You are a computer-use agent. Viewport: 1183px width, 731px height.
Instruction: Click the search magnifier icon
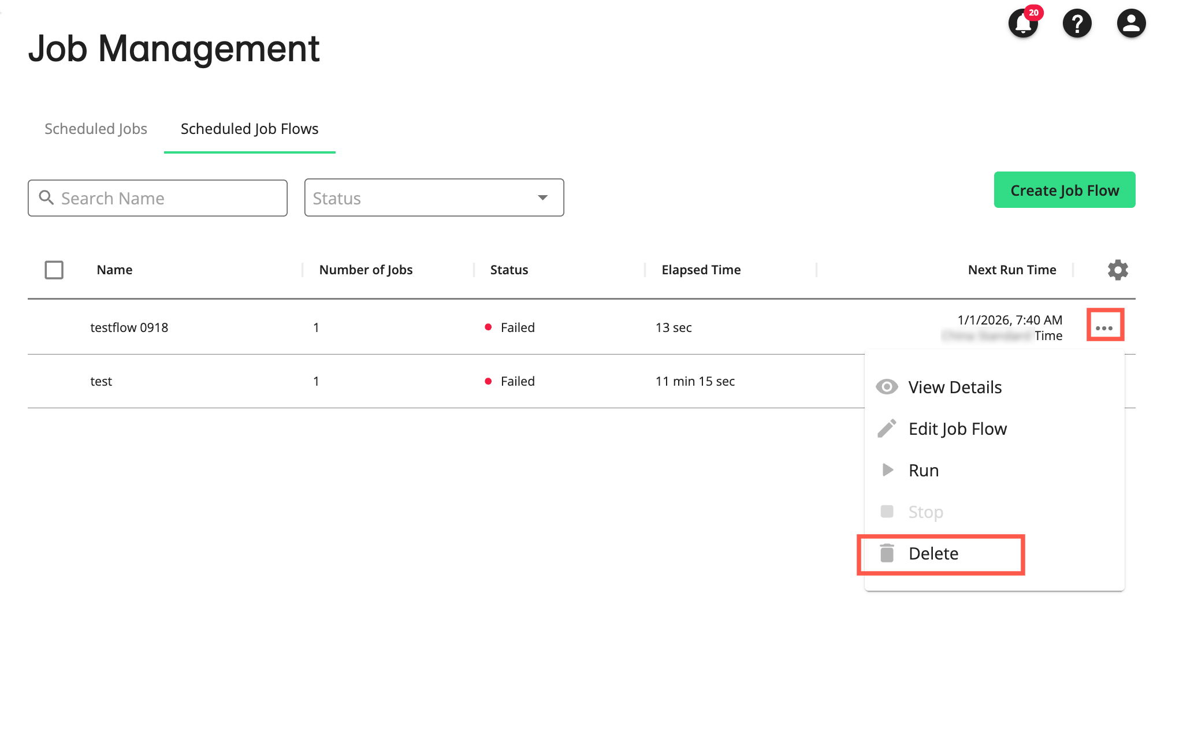coord(47,198)
